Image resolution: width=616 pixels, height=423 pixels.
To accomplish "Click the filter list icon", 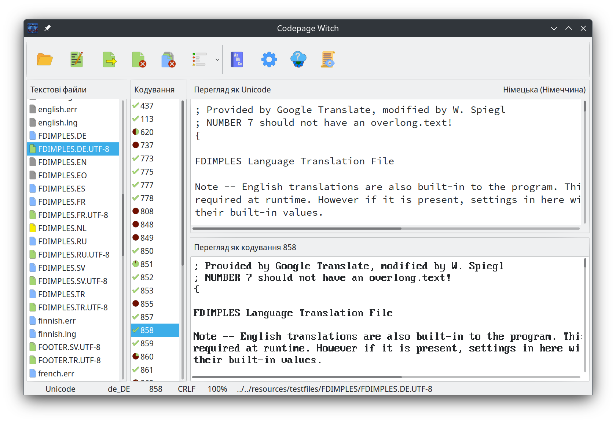I will click(x=199, y=59).
